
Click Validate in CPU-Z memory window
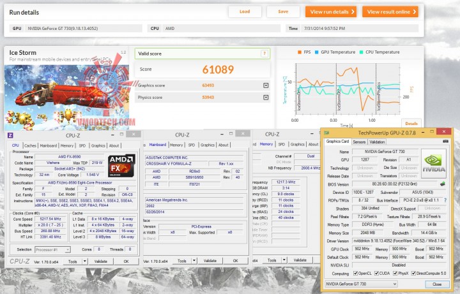click(x=300, y=260)
